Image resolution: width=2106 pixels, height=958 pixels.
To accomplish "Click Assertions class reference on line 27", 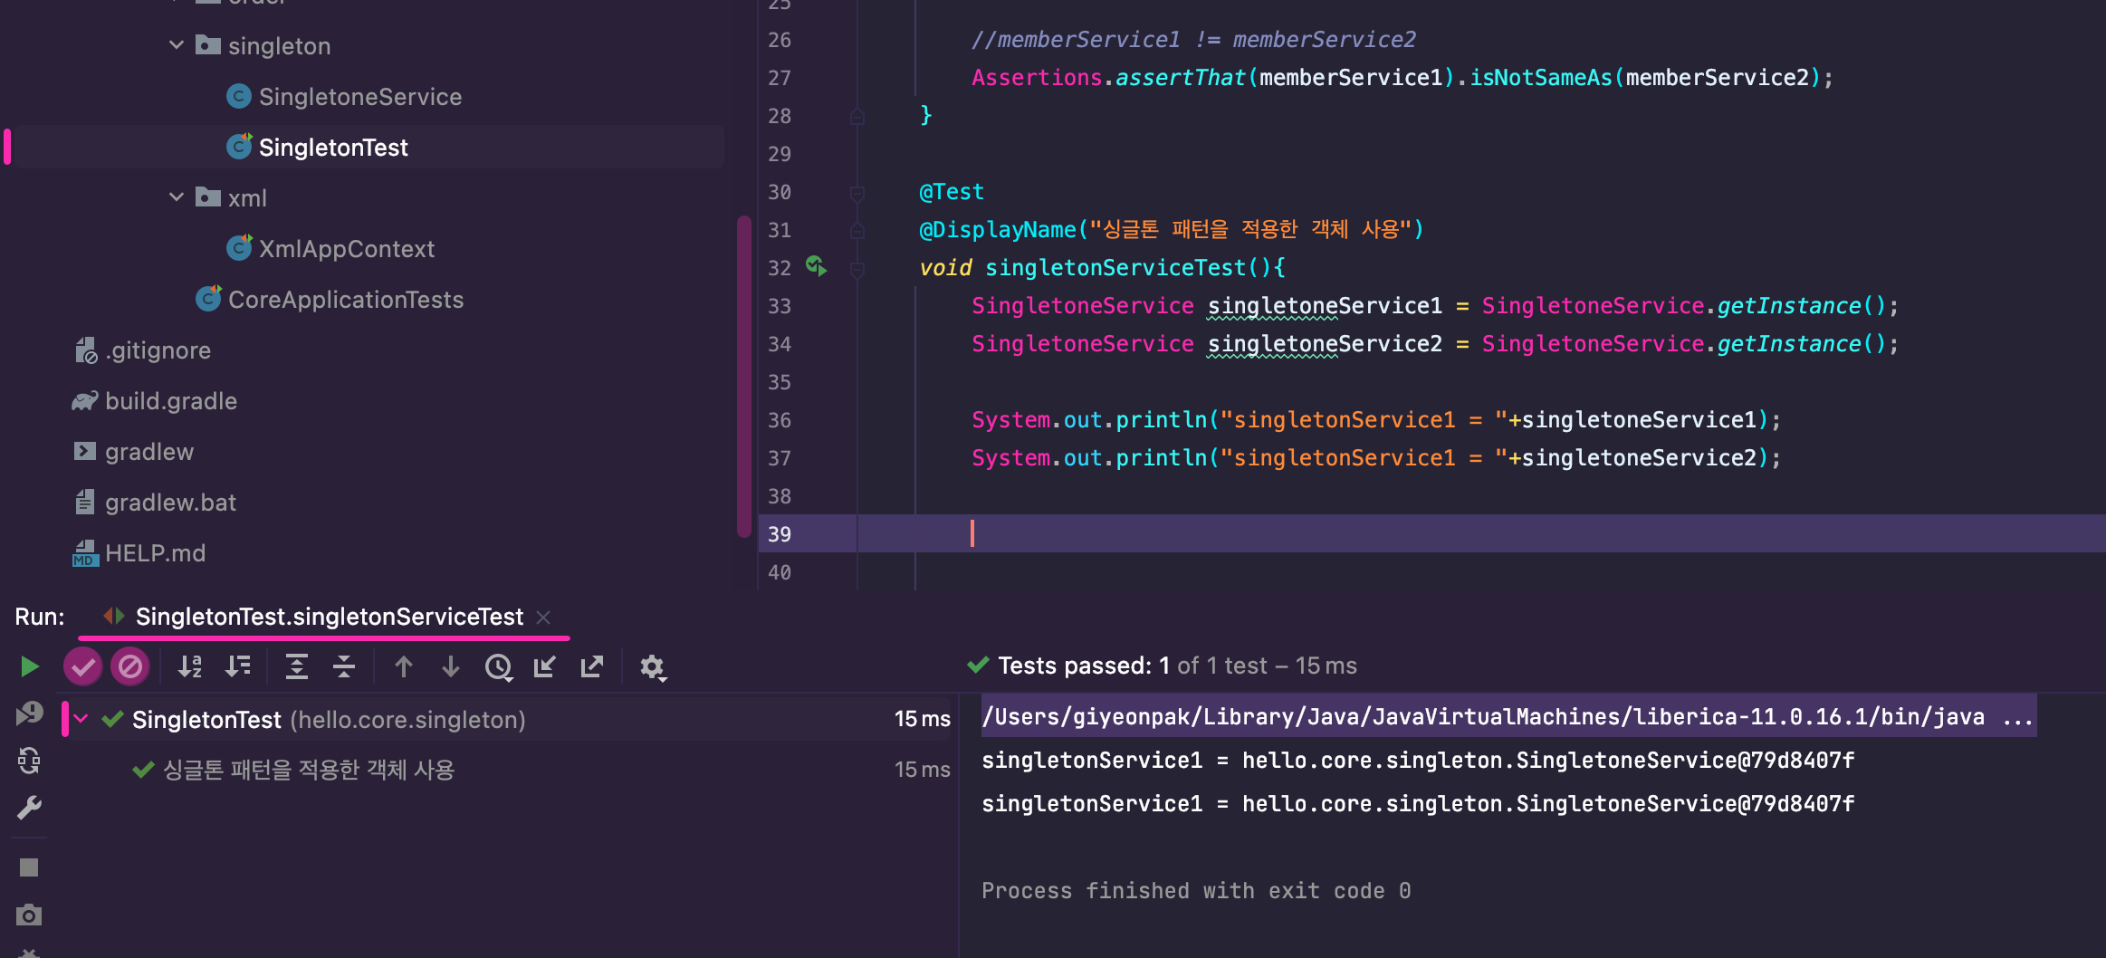I will pos(1037,78).
